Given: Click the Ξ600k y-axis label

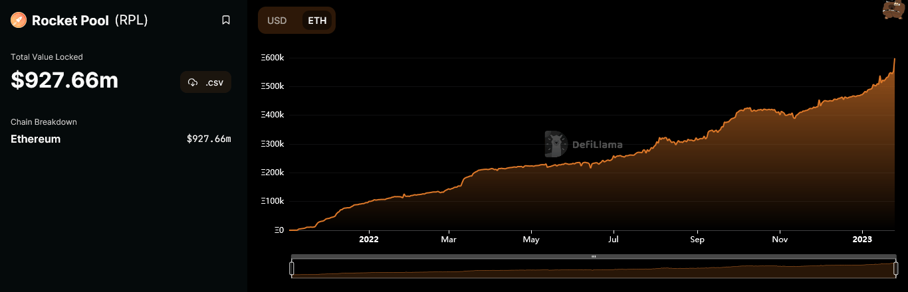Looking at the screenshot, I should pos(273,58).
